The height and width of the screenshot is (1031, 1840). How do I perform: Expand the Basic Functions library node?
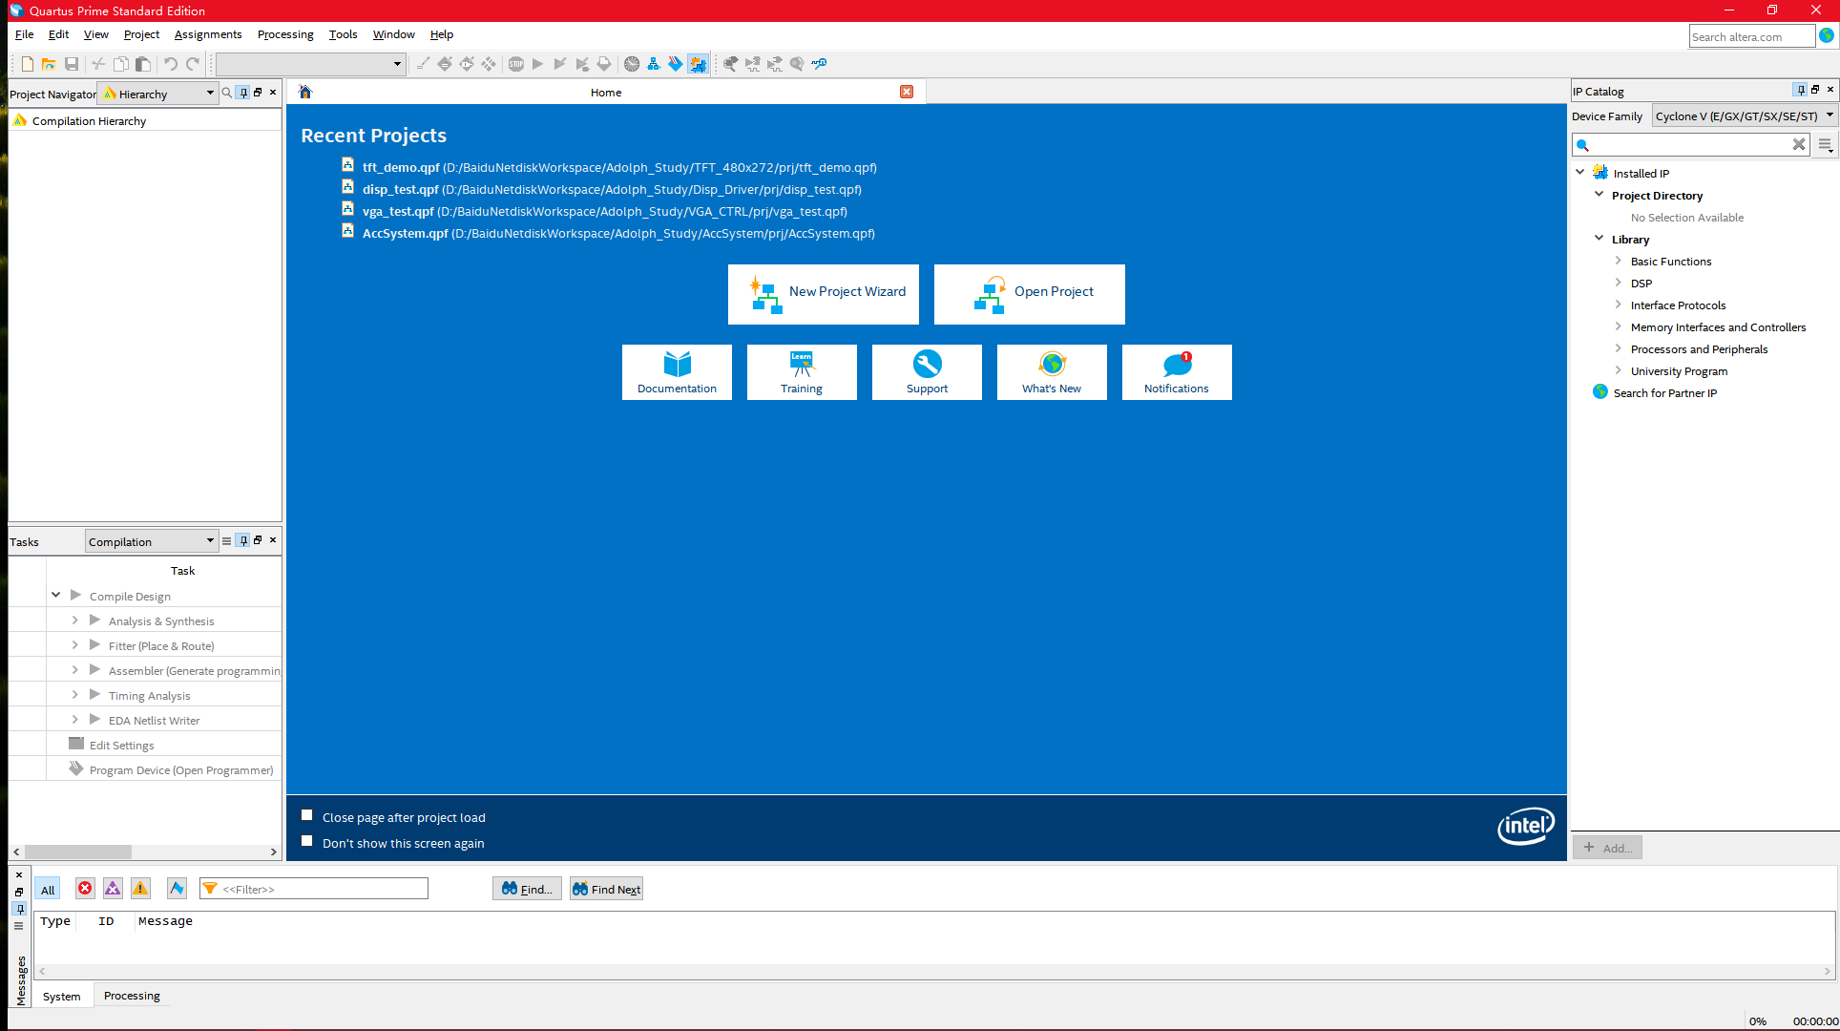1618,261
